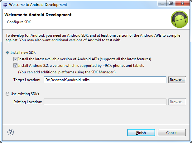The image size is (192, 143).
Task: Click inside the Target Location text field
Action: pyautogui.click(x=105, y=80)
